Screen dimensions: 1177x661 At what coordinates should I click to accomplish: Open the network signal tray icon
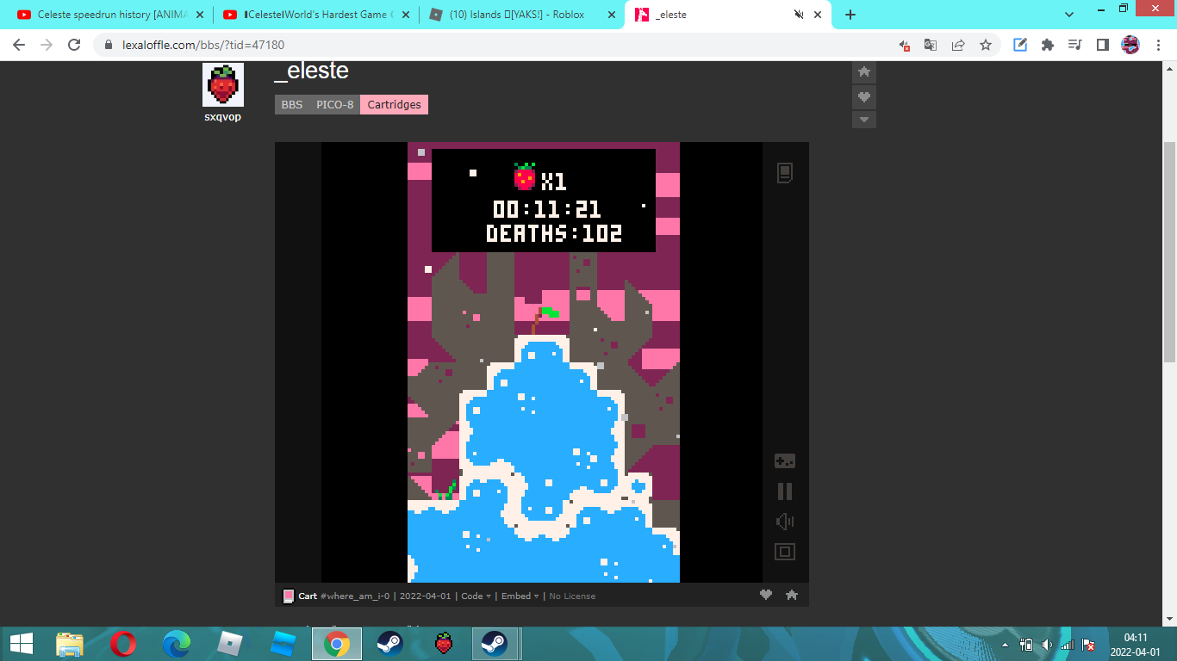point(1068,645)
